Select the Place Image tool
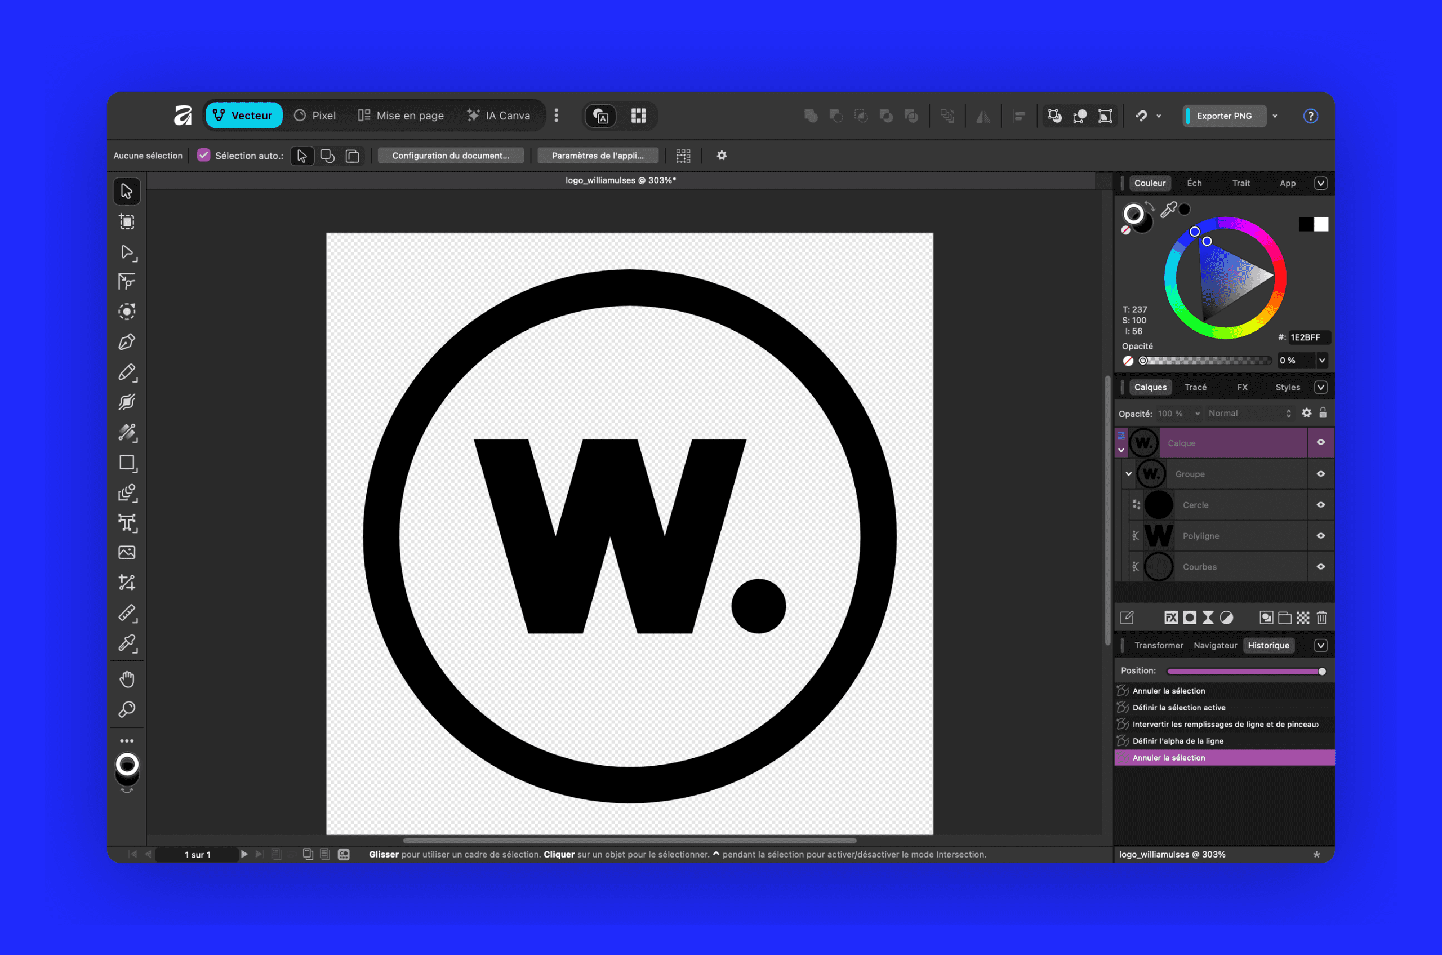The width and height of the screenshot is (1442, 955). (x=127, y=552)
